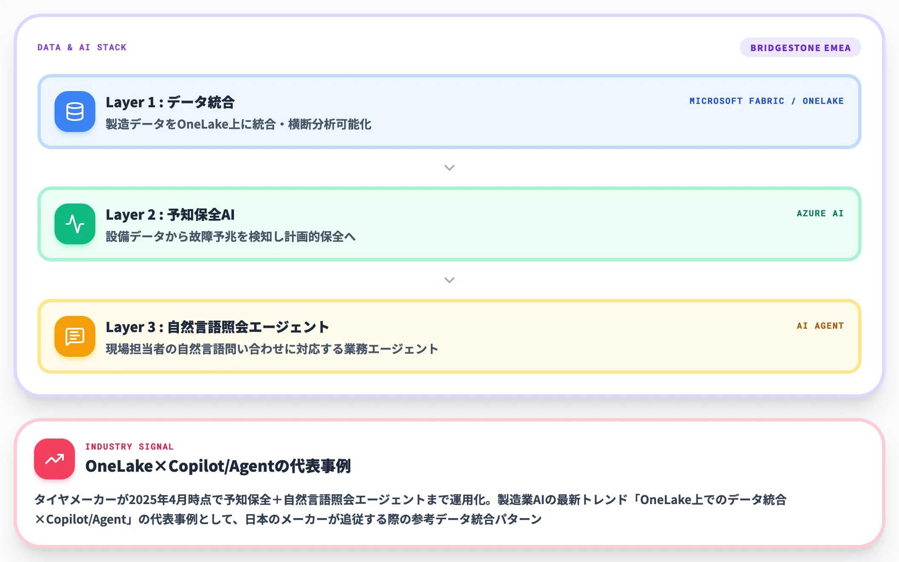This screenshot has height=562, width=899.
Task: Click the 'OneLake×Copilot/Agentの代表事例' heading
Action: (x=218, y=466)
